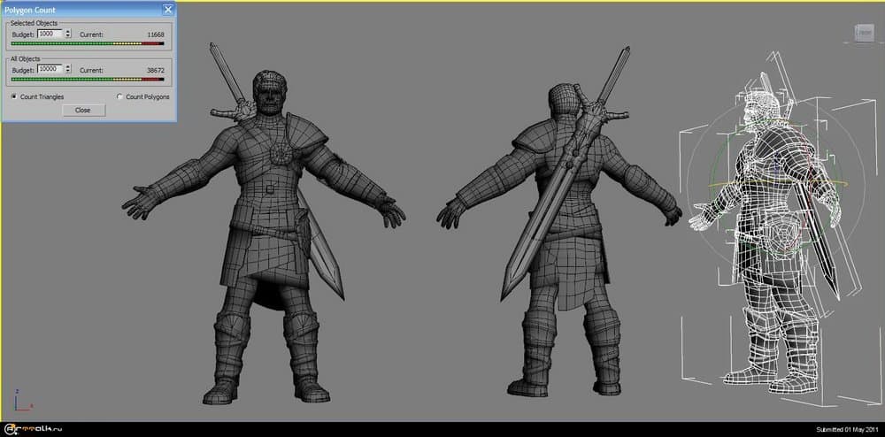The width and height of the screenshot is (885, 437).
Task: Increase the Selected Objects budget spinner
Action: 68,32
